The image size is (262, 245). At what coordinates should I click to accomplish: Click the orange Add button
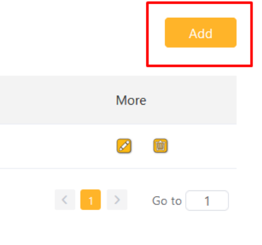pos(200,32)
